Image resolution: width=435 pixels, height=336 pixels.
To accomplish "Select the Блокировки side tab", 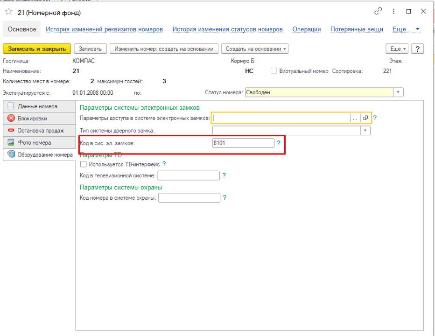I will coord(39,119).
